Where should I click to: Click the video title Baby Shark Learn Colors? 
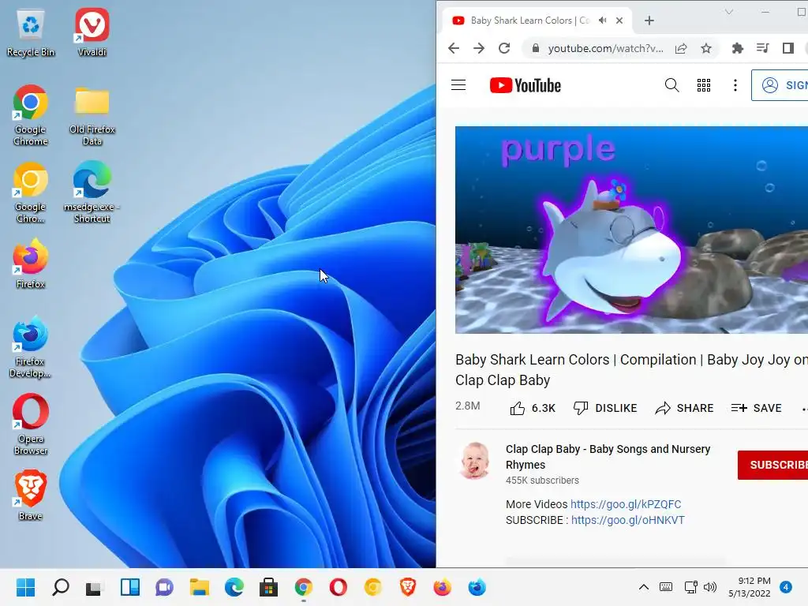(631, 369)
